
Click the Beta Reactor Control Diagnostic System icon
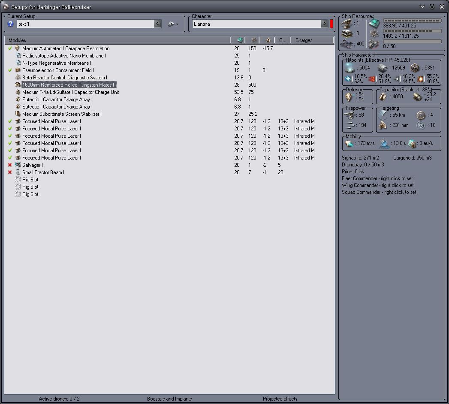click(x=18, y=77)
